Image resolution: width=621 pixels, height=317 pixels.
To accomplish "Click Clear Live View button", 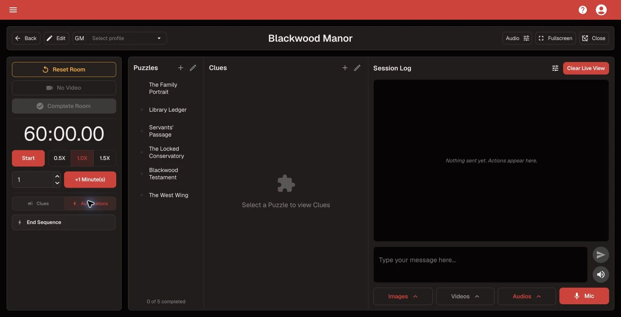I will coord(586,68).
